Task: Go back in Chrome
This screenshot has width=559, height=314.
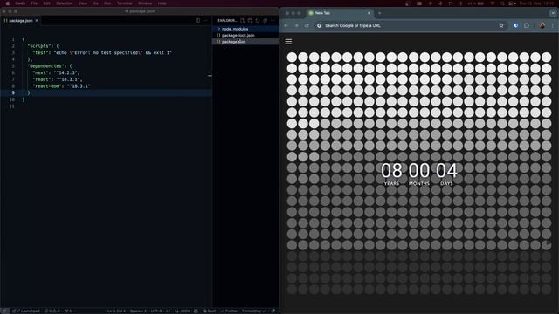Action: tap(286, 25)
